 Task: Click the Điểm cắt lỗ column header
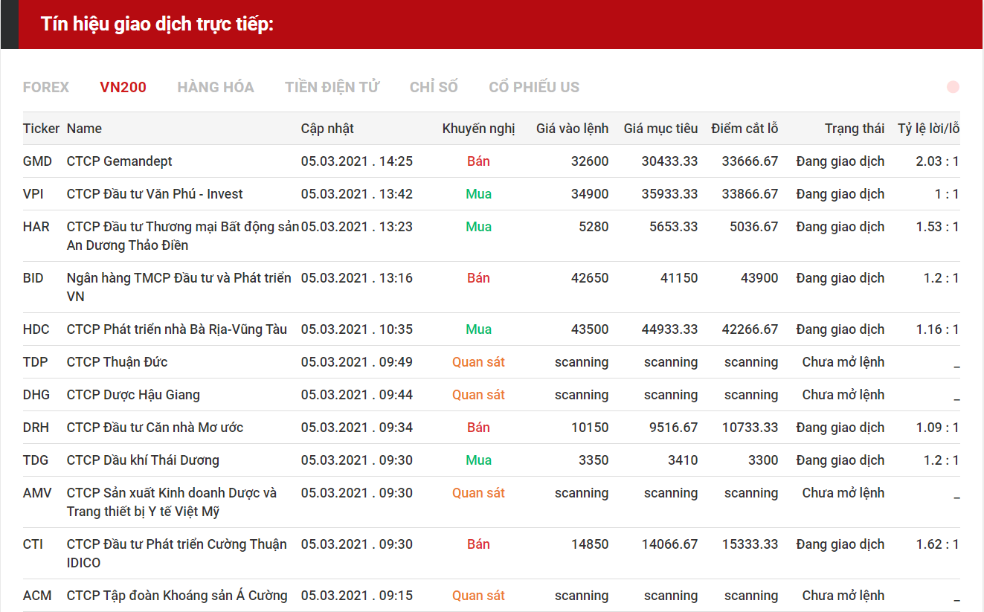pos(745,129)
